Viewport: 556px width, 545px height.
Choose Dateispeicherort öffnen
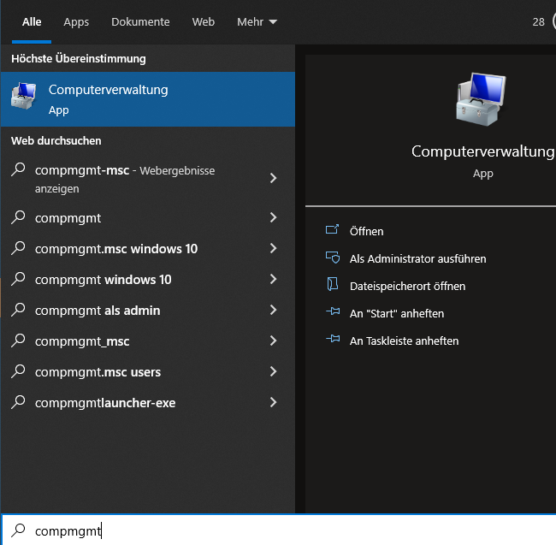pos(407,286)
